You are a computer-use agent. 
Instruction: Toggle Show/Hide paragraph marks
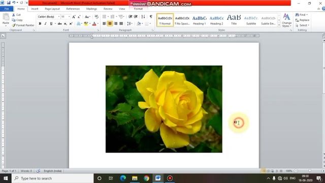click(151, 17)
